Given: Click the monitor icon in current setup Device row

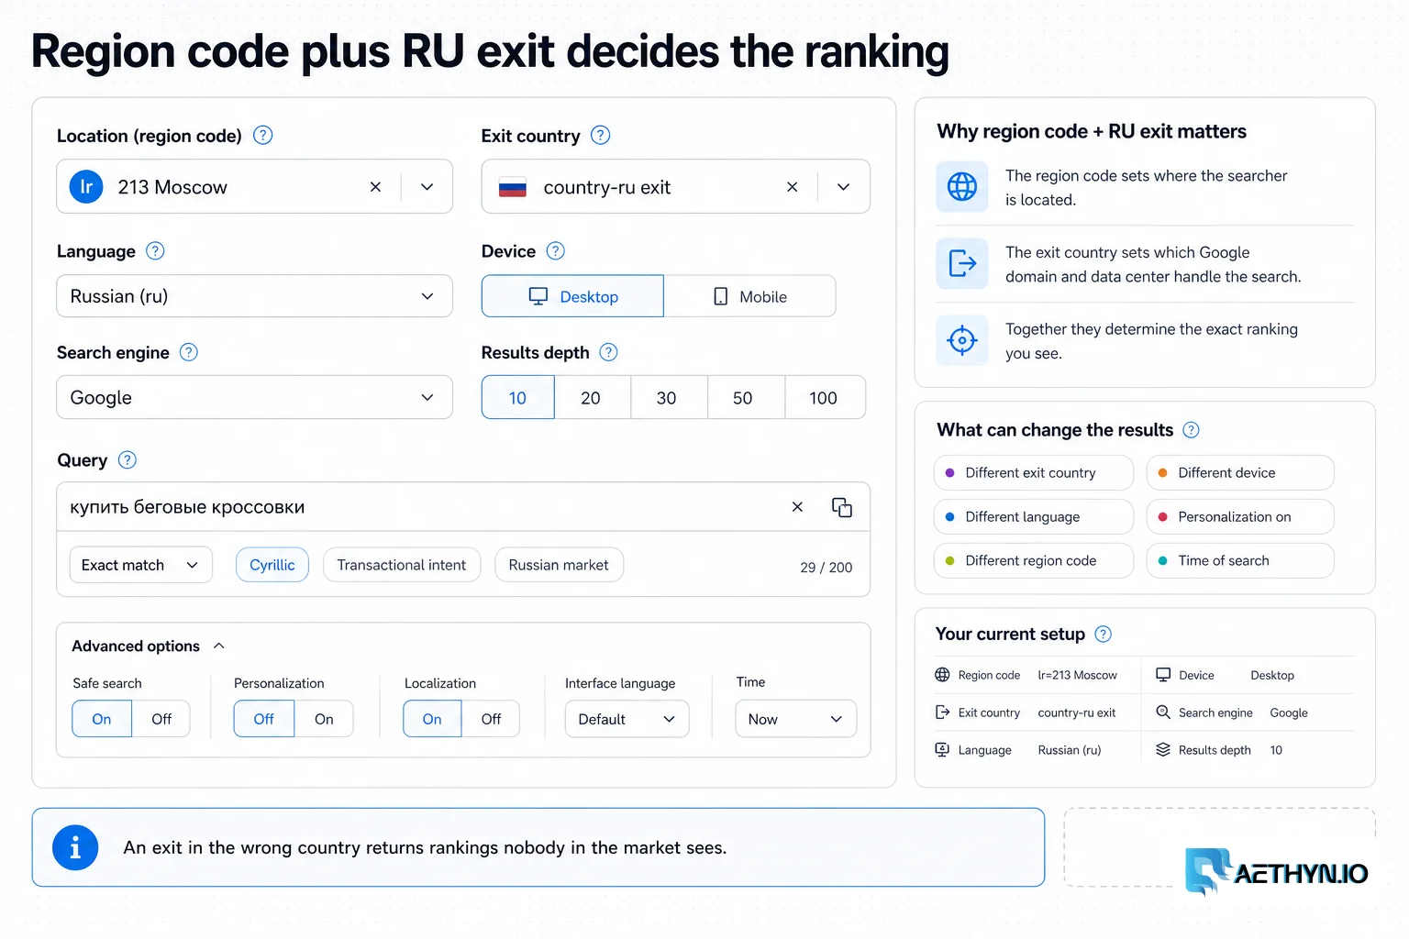Looking at the screenshot, I should click(x=1163, y=675).
